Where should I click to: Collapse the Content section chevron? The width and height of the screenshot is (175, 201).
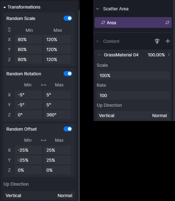click(97, 41)
